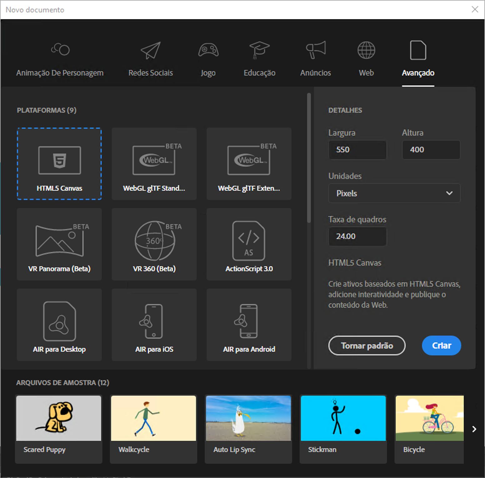Open the Educação tab label
This screenshot has height=478, width=485.
tap(259, 73)
